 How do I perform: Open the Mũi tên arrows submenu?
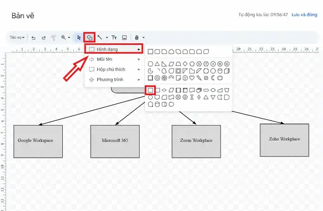tap(114, 60)
